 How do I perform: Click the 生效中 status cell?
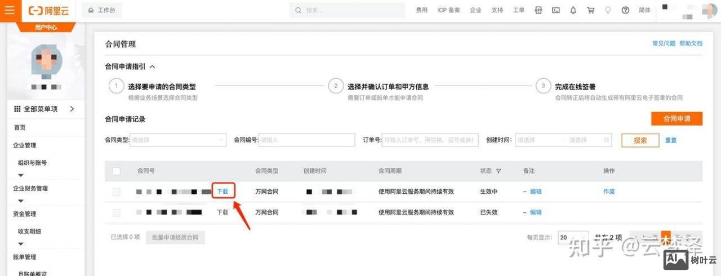488,192
